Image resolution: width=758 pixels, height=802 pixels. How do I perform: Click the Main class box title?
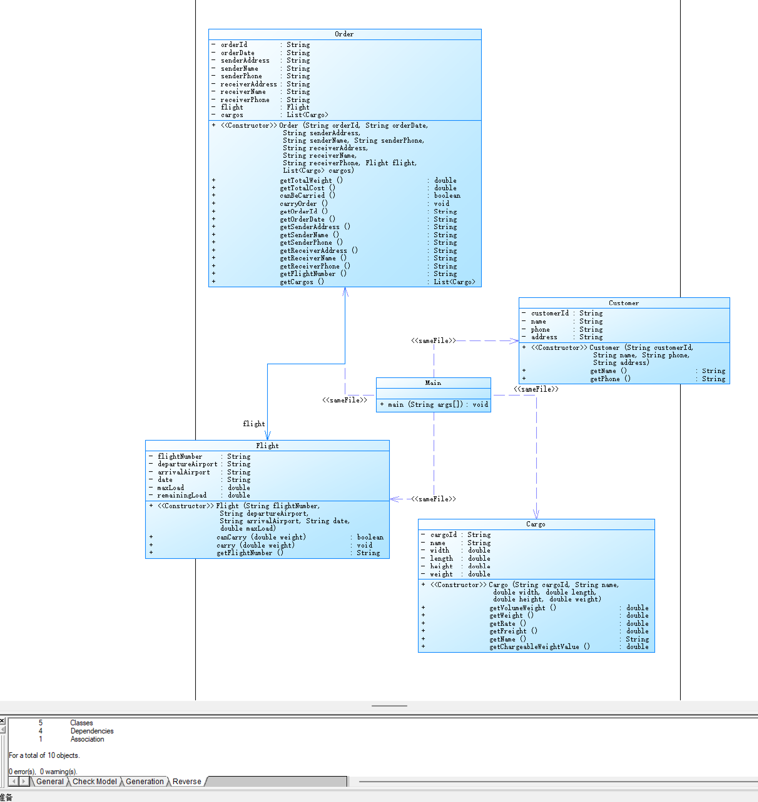pyautogui.click(x=433, y=383)
